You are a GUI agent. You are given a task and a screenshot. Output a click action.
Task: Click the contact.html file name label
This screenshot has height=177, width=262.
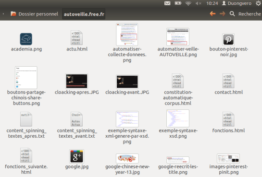228,92
